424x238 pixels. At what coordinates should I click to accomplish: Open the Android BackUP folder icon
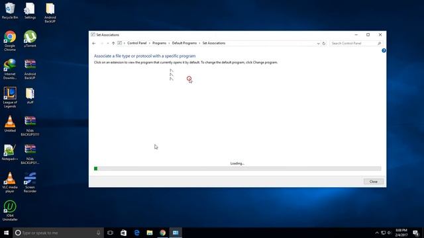[x=50, y=13]
